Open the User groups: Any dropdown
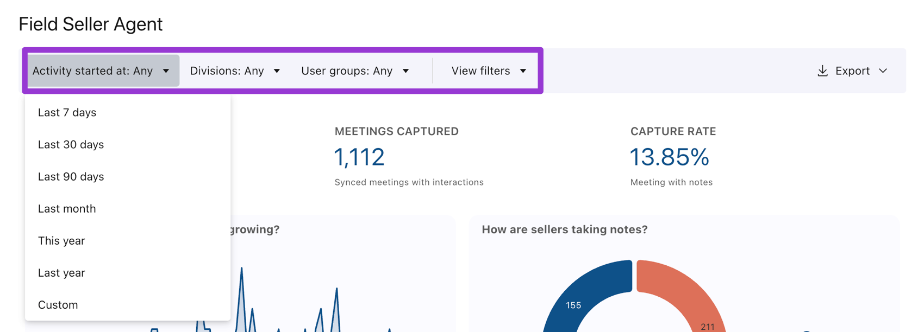This screenshot has width=924, height=332. click(355, 71)
